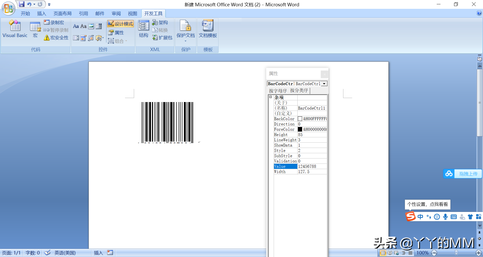
Task: Switch to 按分类序 tab in properties
Action: tap(299, 90)
